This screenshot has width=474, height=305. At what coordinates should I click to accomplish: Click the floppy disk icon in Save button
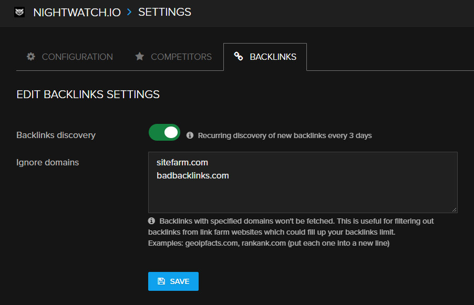161,281
